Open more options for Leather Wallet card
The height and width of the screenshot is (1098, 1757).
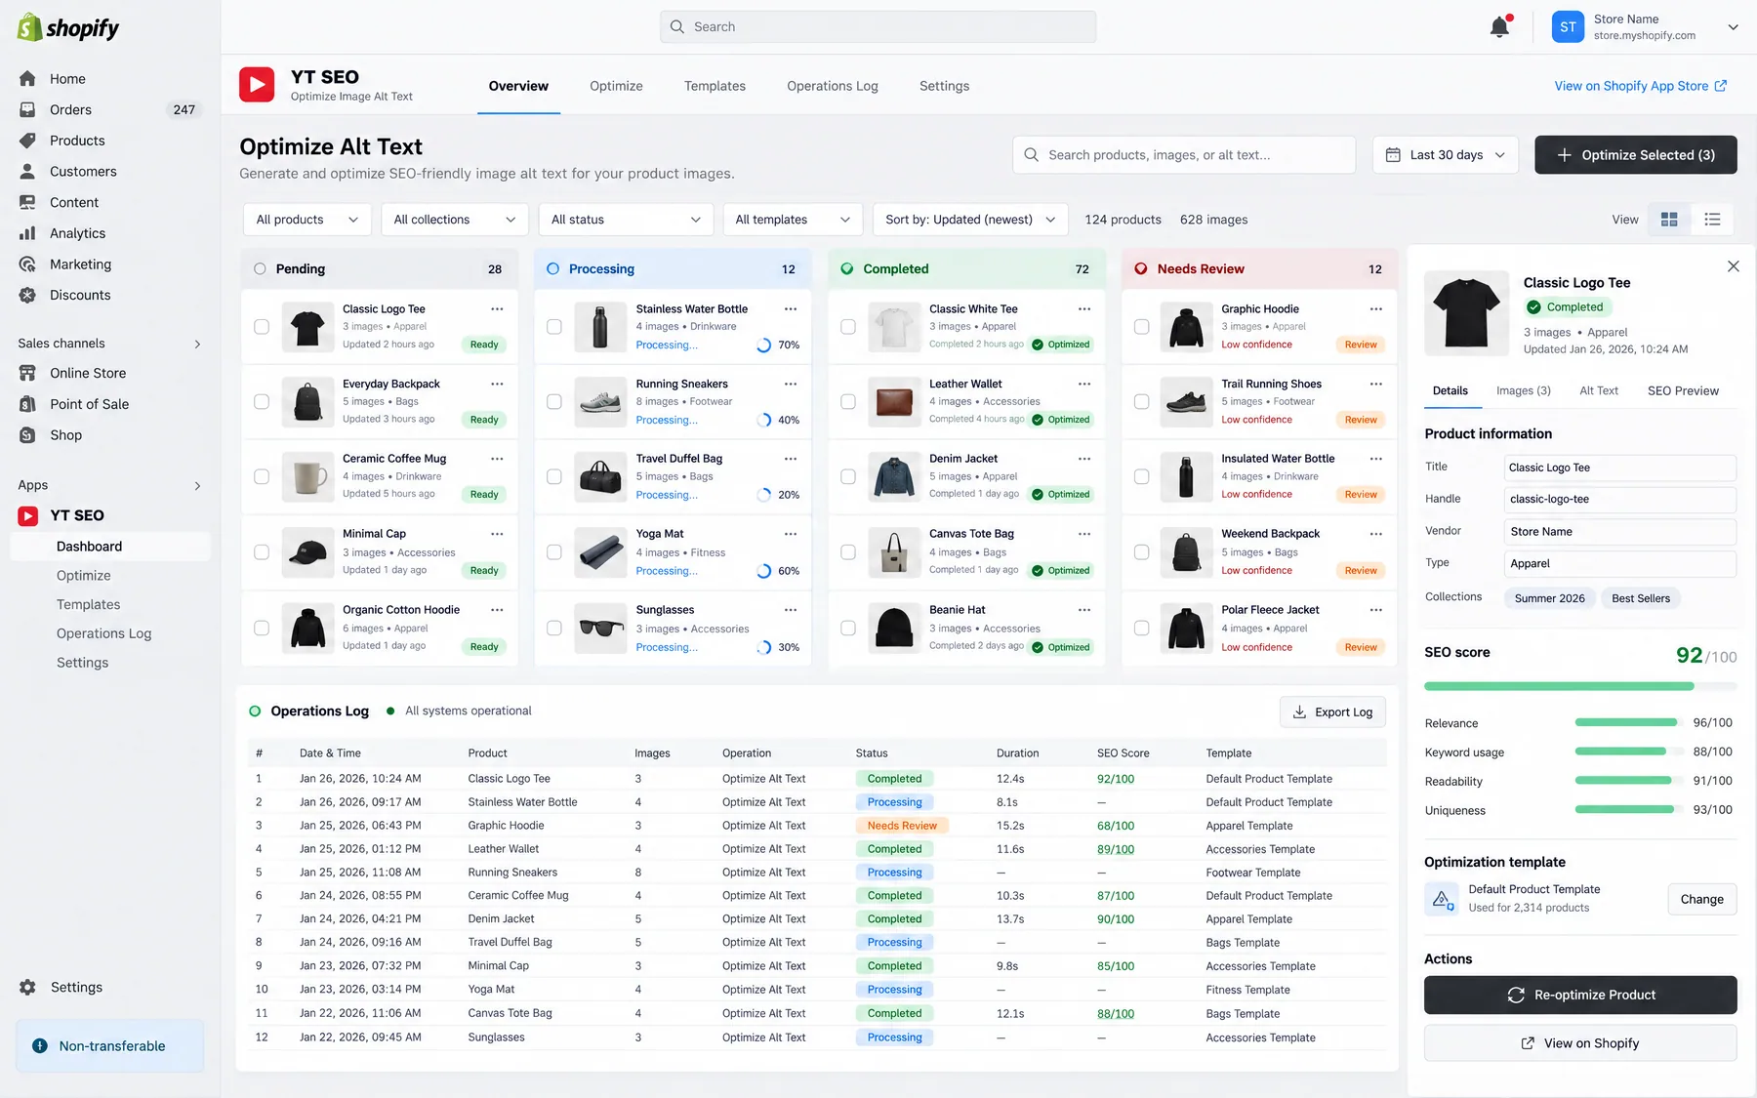pos(1084,385)
